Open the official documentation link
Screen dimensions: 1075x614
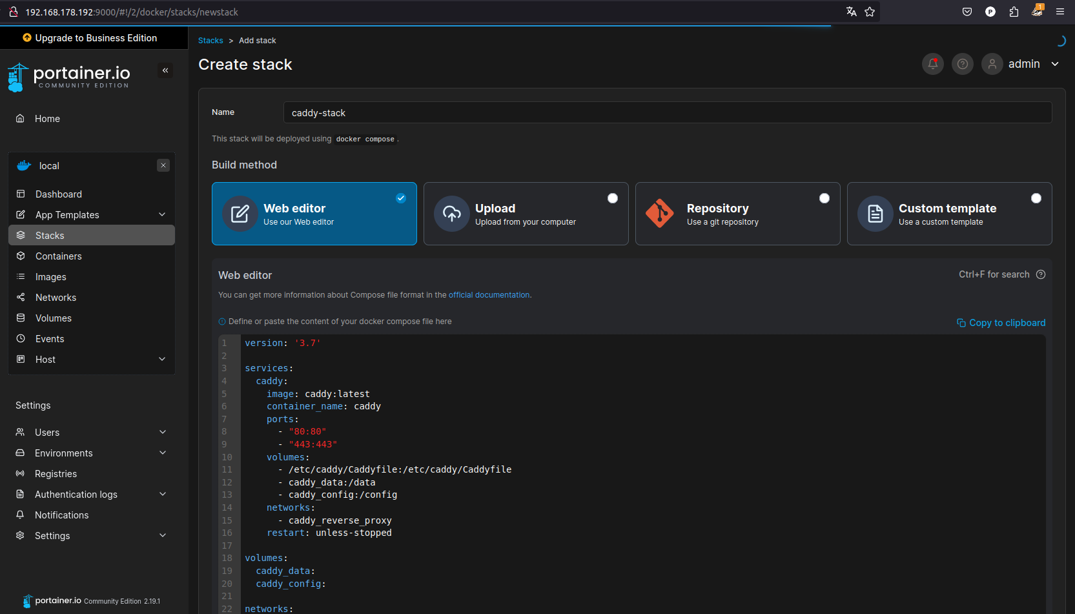click(x=489, y=295)
